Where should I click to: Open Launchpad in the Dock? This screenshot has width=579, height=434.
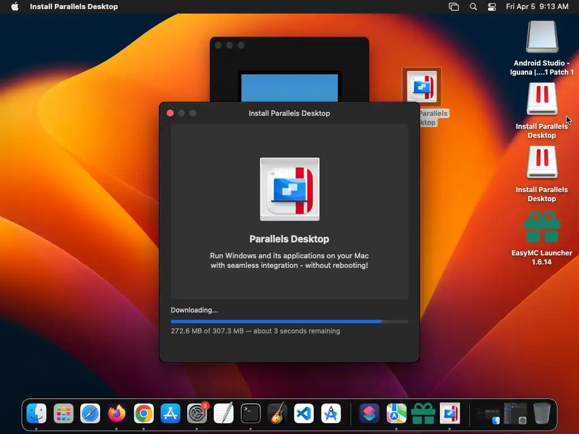(x=63, y=413)
